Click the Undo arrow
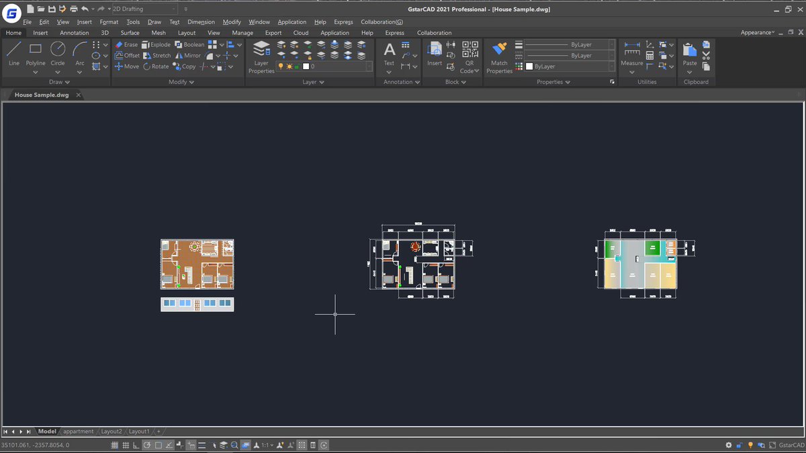Image resolution: width=806 pixels, height=453 pixels. [84, 9]
